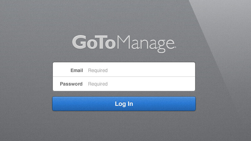Focus the Password input field
The image size is (251, 141).
click(124, 84)
